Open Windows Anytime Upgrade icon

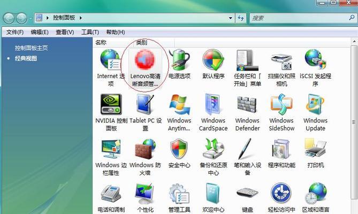pyautogui.click(x=179, y=104)
